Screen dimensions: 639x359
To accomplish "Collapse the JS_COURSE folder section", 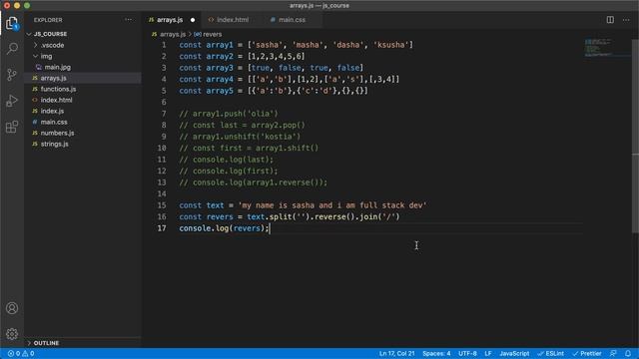I will click(83, 34).
